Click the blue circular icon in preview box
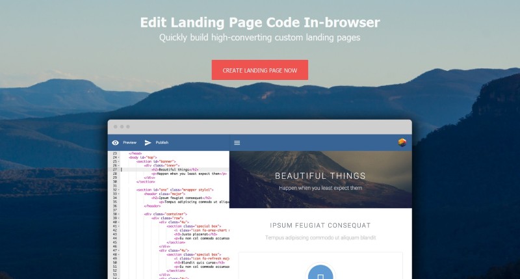This screenshot has height=279, width=520. click(320, 272)
